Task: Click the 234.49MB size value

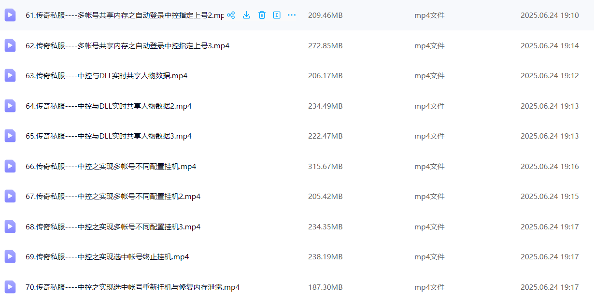Action: tap(325, 106)
